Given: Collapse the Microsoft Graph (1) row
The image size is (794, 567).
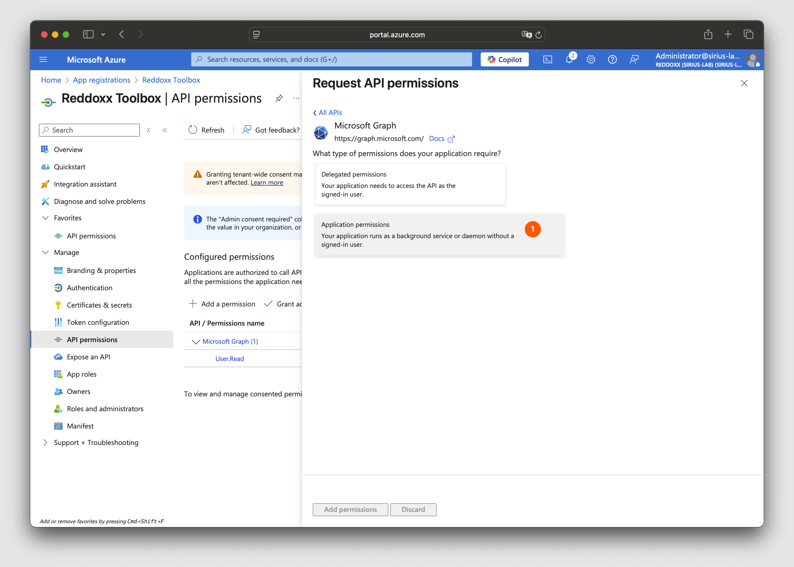Looking at the screenshot, I should 196,342.
